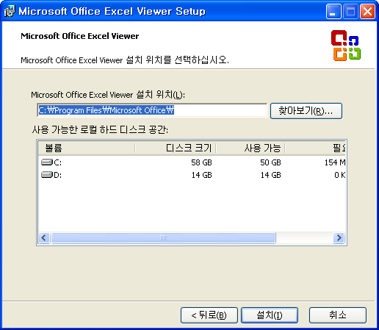Select the 50 GB available space cell
379x330 pixels.
coord(270,162)
